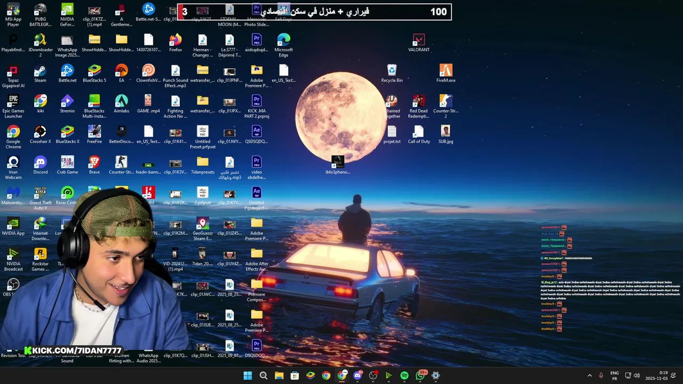Select the Untitled Preset.prfpset file
The height and width of the screenshot is (384, 683).
coord(202,138)
